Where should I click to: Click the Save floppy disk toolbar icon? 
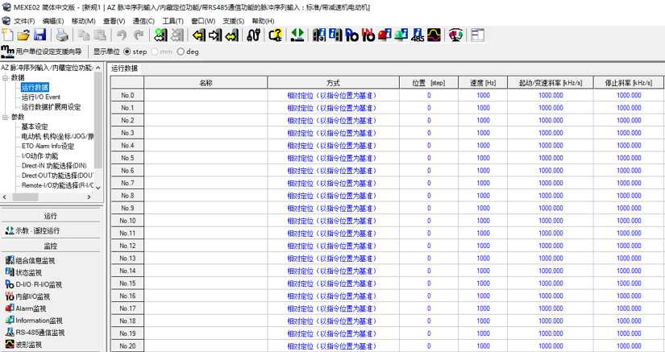(x=39, y=35)
